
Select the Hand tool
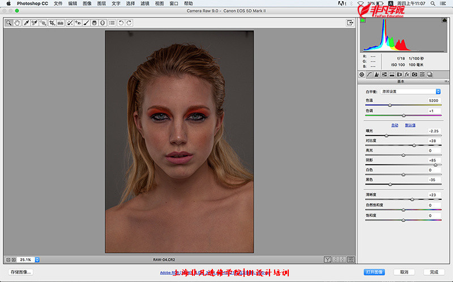pyautogui.click(x=17, y=23)
